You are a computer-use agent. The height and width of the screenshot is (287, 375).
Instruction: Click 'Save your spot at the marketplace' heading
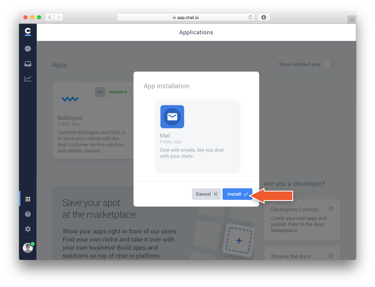[x=99, y=209]
